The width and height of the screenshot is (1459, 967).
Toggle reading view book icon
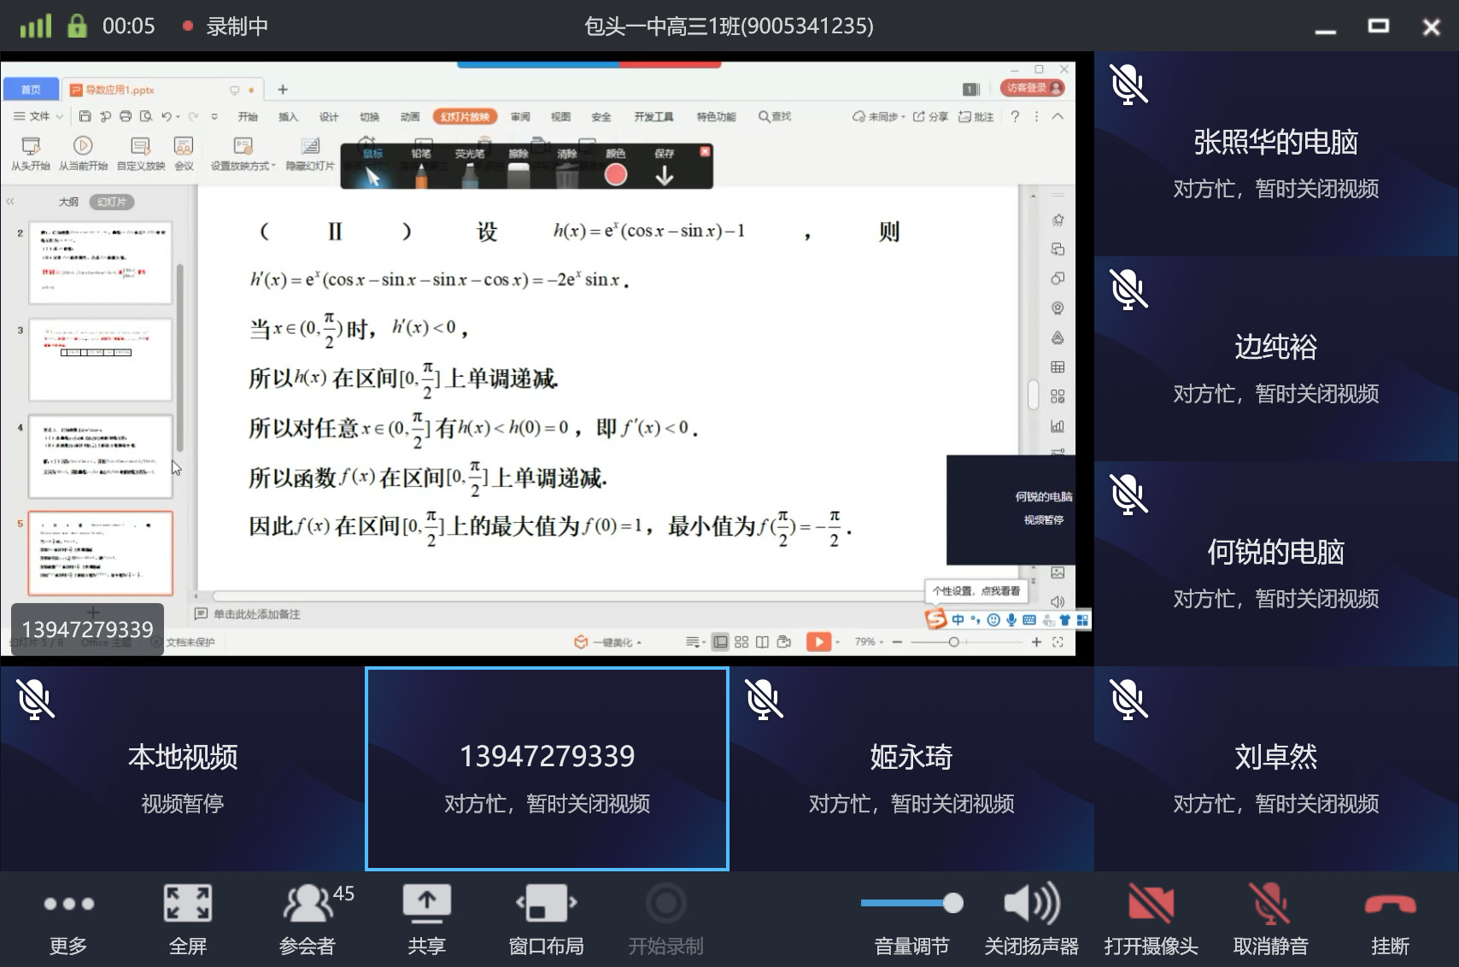click(x=762, y=642)
